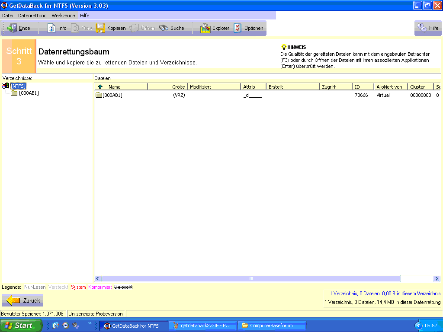443x332 pixels.
Task: Click the ID column header
Action: coord(363,86)
